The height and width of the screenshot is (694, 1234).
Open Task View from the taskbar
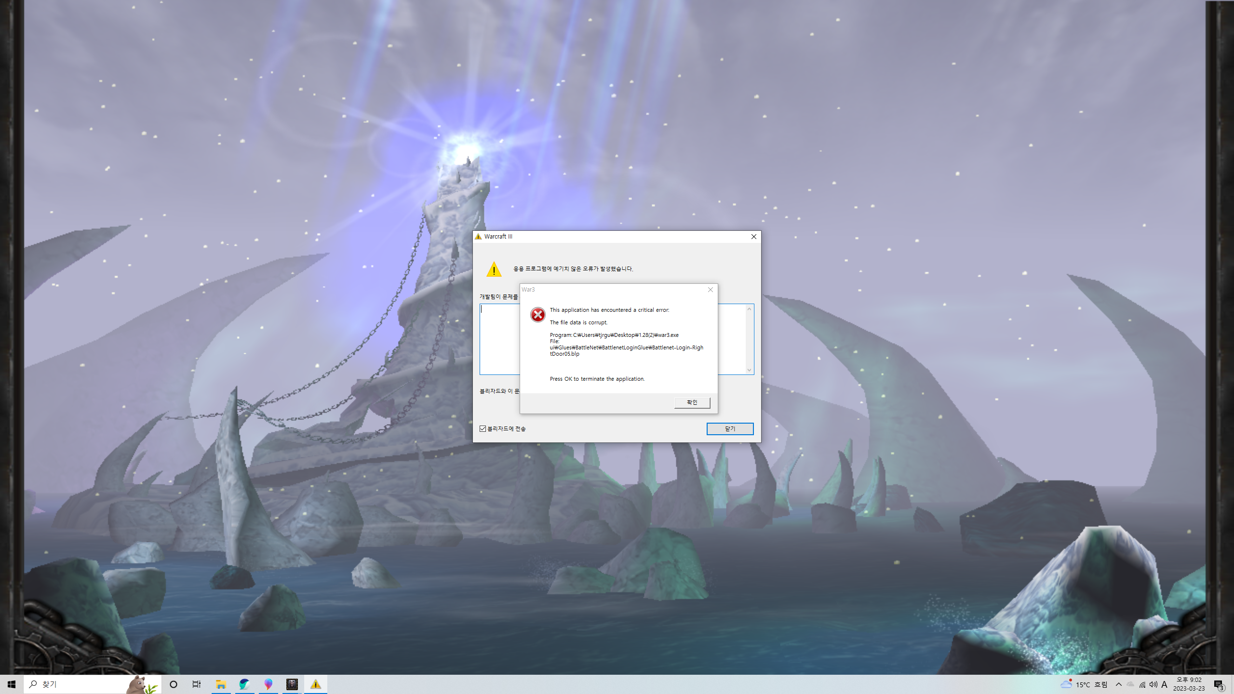point(197,684)
